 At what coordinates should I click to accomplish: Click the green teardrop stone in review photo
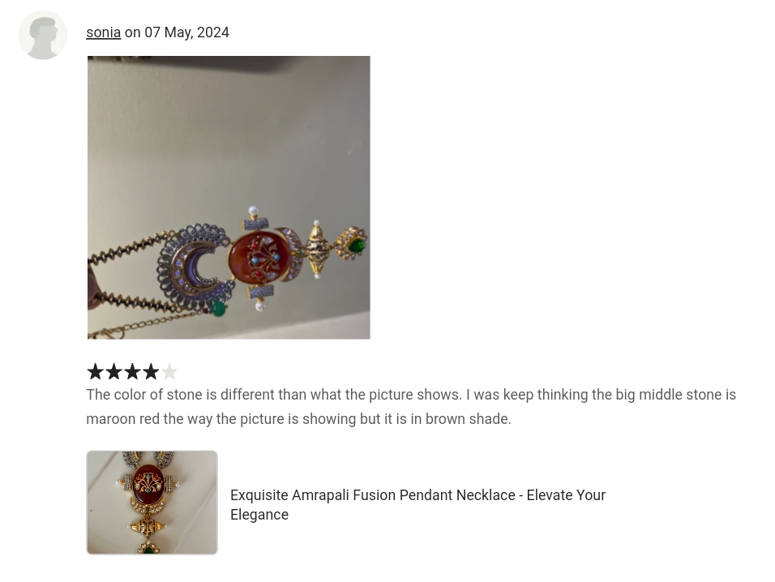357,245
